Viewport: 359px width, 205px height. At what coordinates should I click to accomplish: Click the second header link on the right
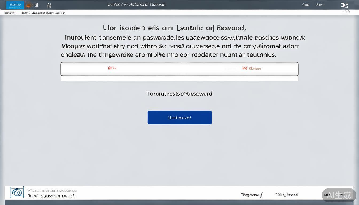(x=319, y=5)
